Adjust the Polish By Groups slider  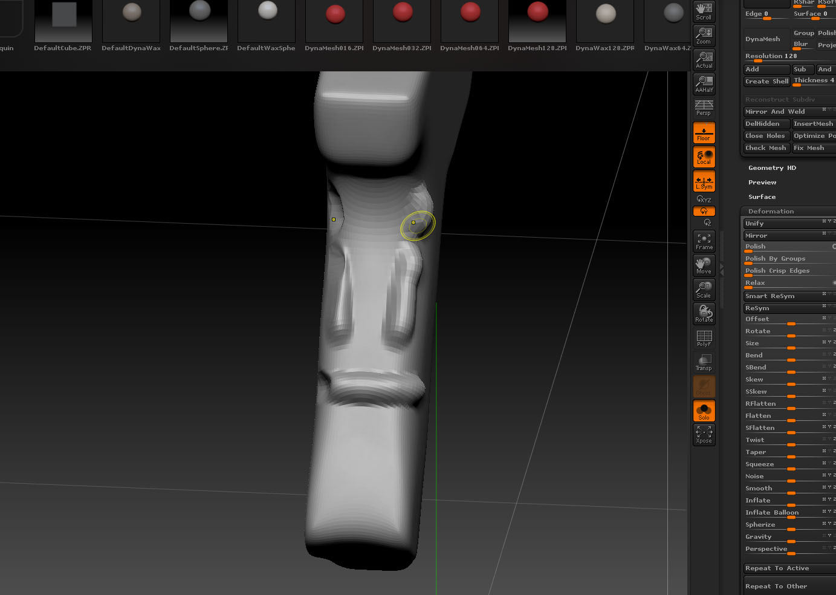[x=789, y=259]
